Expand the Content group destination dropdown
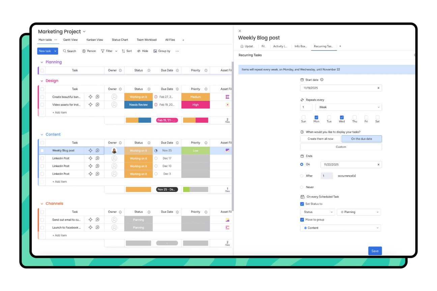This screenshot has height=291, width=437. tap(340, 228)
